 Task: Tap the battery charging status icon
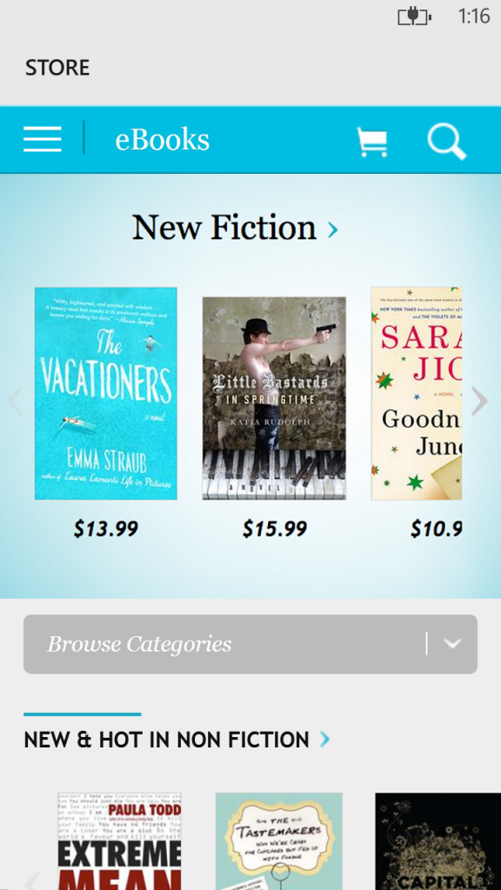click(x=414, y=17)
